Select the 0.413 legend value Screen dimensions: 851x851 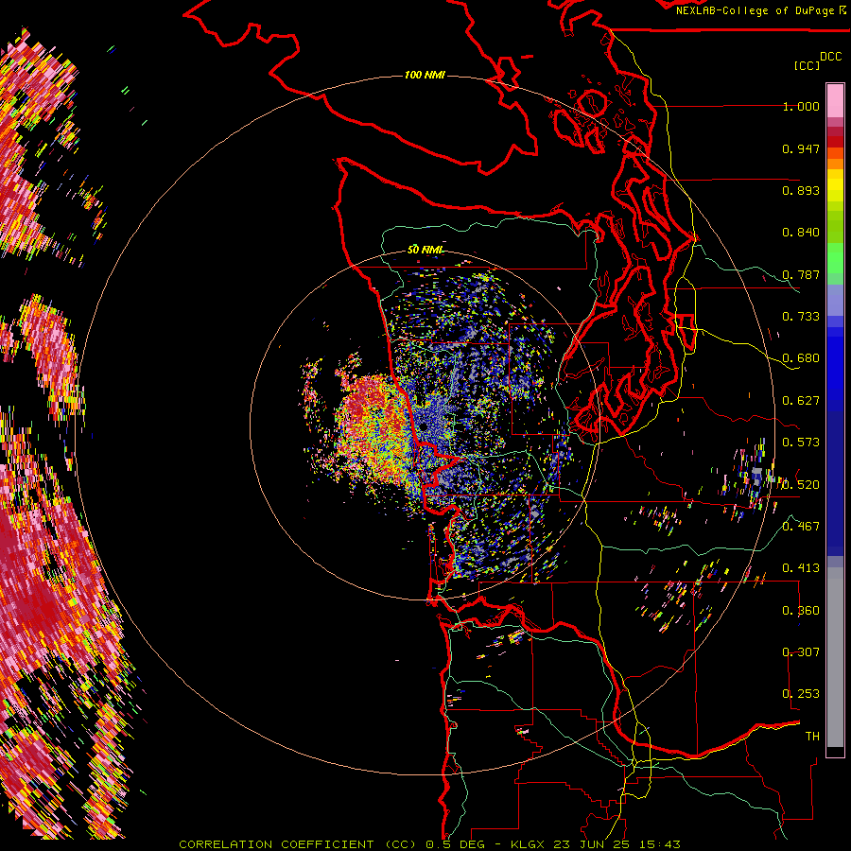tap(801, 568)
